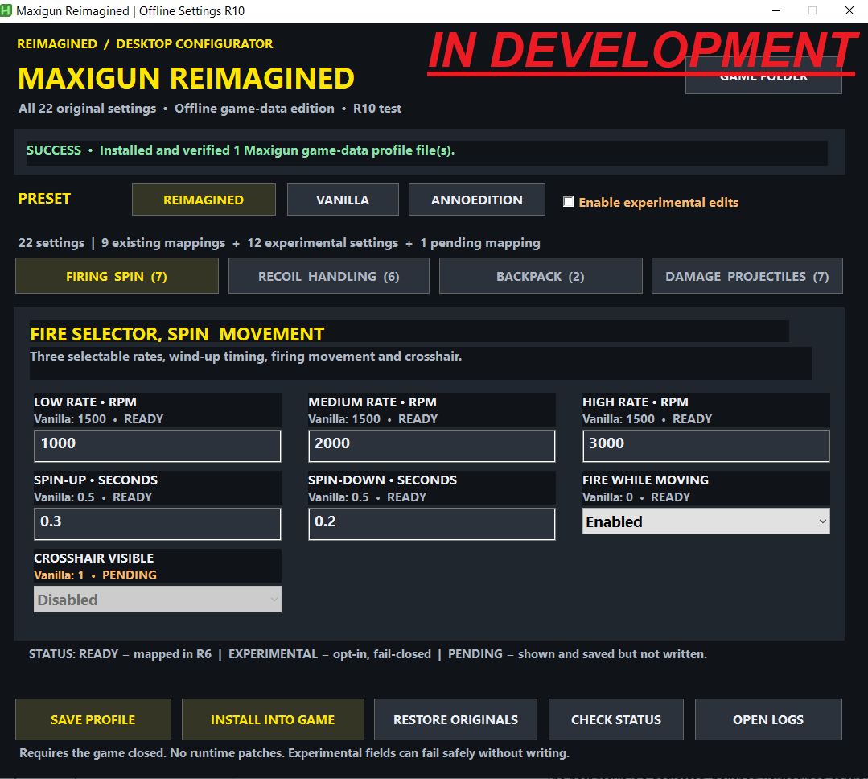Click the 'Vanilla: 1 • PENDING' text
The height and width of the screenshot is (779, 868).
95,575
